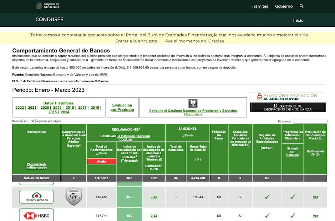Open Sinergia con Condusef link
This screenshot has height=221, width=335.
coord(293,151)
